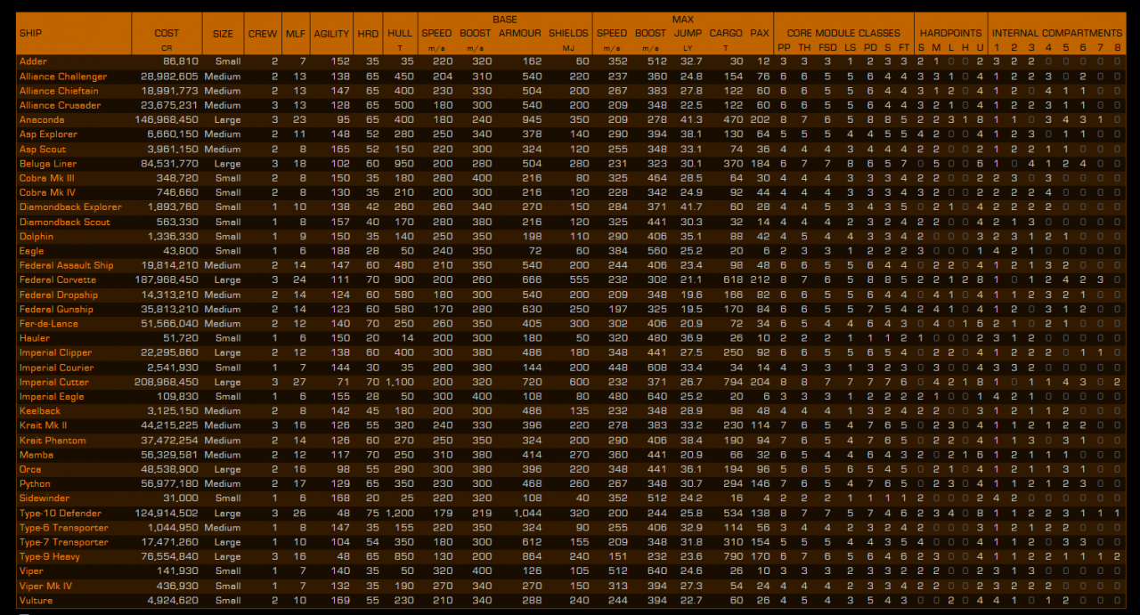Image resolution: width=1140 pixels, height=615 pixels.
Task: Open the Hauler ship link
Action: tap(35, 338)
